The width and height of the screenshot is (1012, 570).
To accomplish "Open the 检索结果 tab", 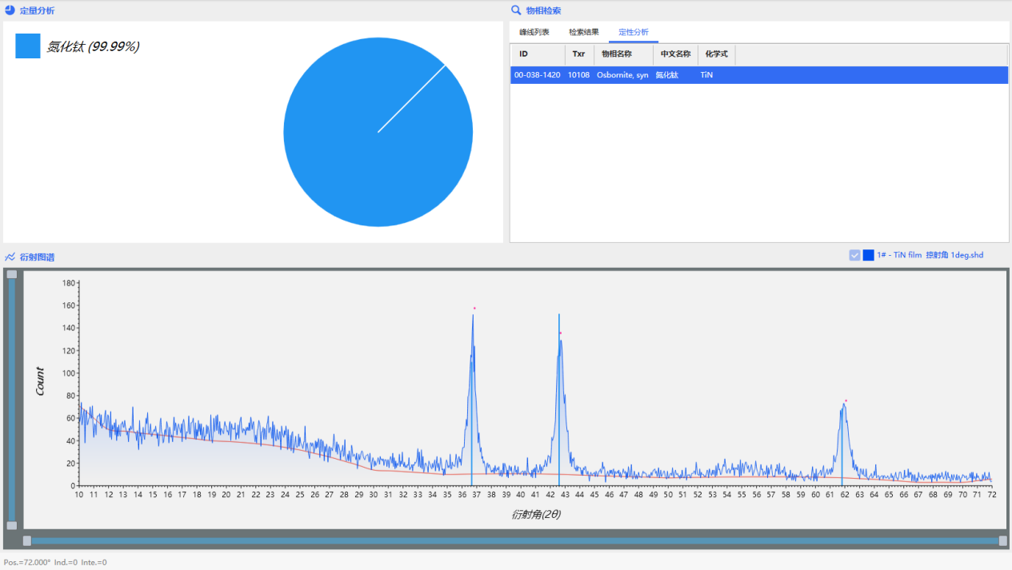I will pos(583,32).
